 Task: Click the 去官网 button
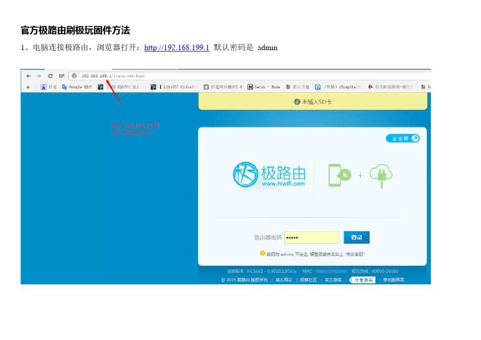(x=403, y=139)
